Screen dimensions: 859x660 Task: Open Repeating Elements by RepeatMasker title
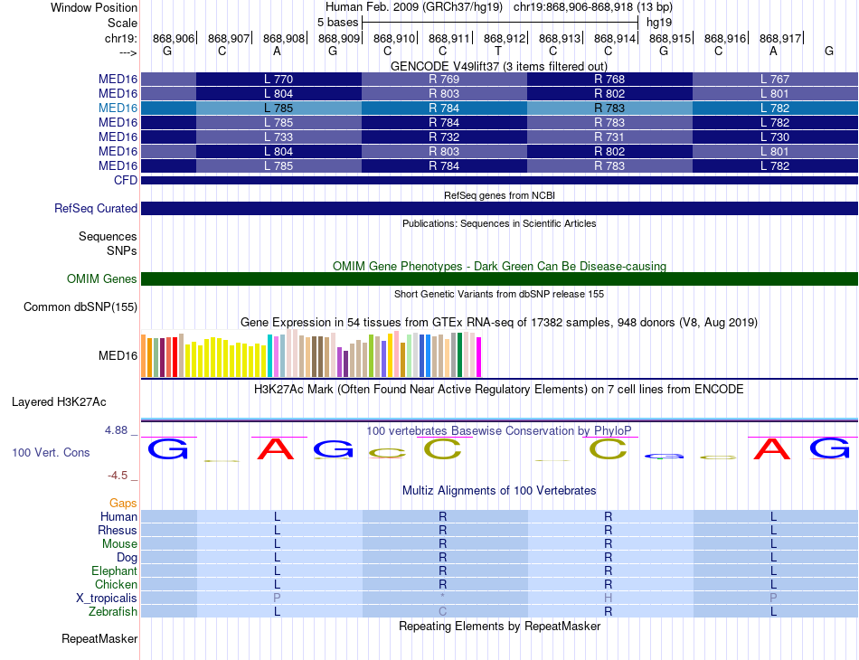coord(500,626)
